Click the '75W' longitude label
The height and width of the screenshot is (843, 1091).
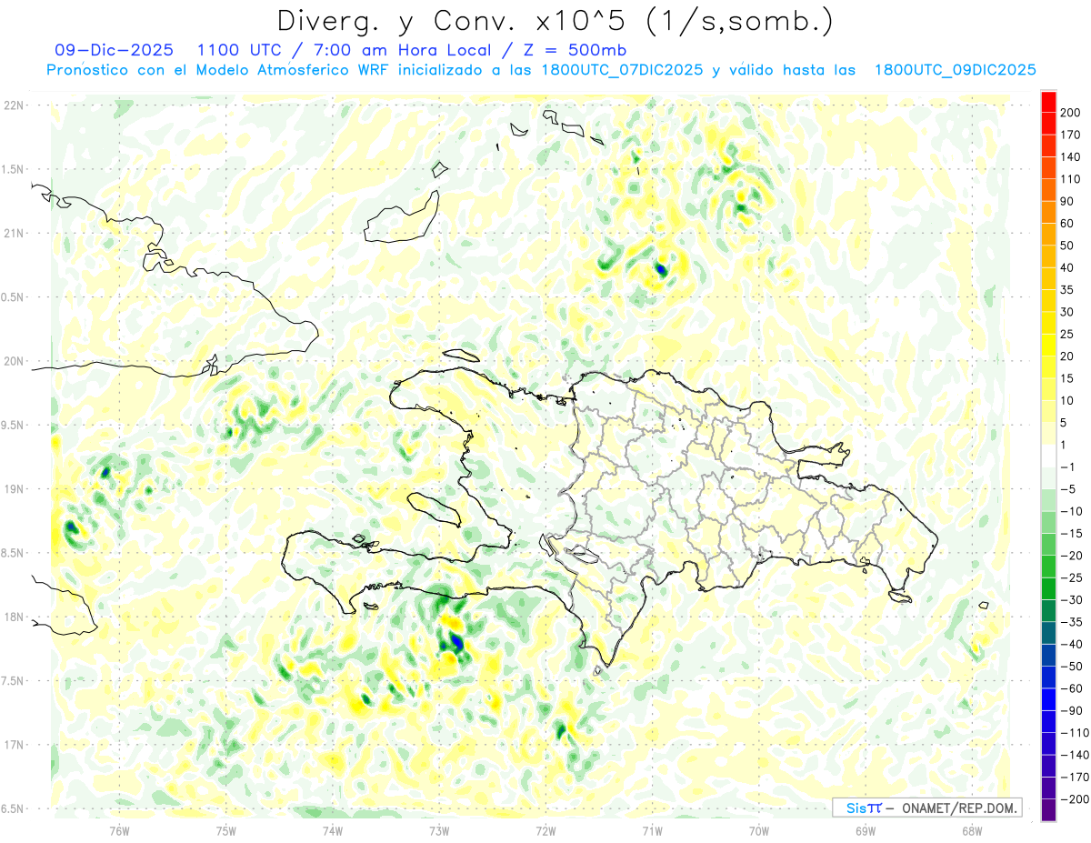point(226,830)
